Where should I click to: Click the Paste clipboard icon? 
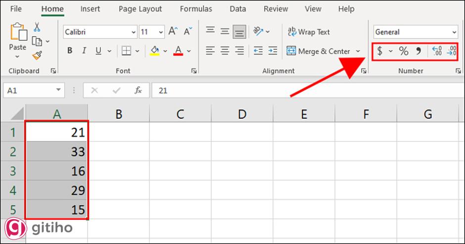[18, 32]
